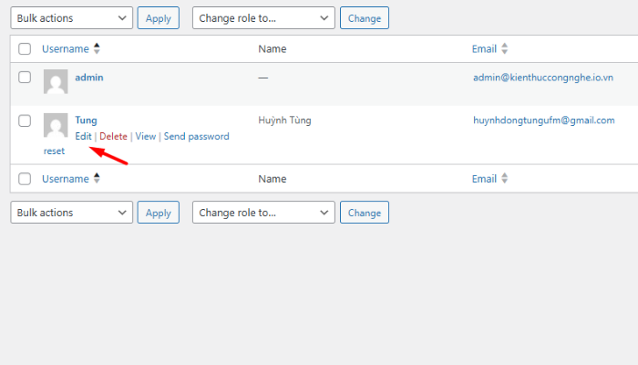Open the bottom Bulk actions dropdown
Image resolution: width=638 pixels, height=365 pixels.
pos(71,213)
